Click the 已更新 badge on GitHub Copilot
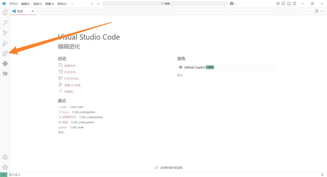The width and height of the screenshot is (327, 177). 210,67
